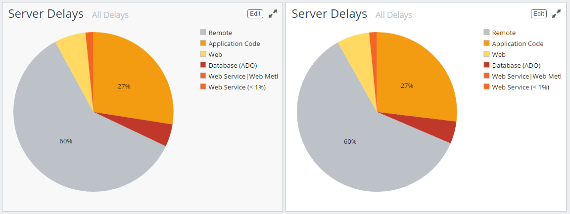Click Web Service (< 1%) label in right panel
The width and height of the screenshot is (570, 214).
[x=521, y=87]
